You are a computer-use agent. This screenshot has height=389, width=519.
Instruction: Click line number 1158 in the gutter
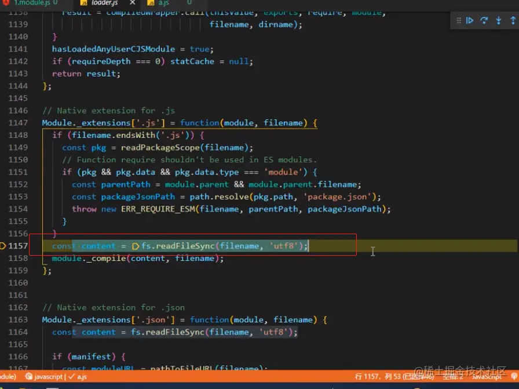(x=18, y=258)
